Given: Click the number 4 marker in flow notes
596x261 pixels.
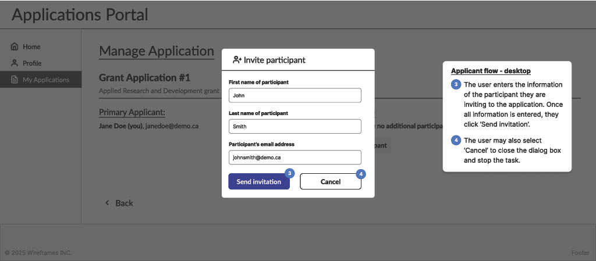Looking at the screenshot, I should point(456,141).
